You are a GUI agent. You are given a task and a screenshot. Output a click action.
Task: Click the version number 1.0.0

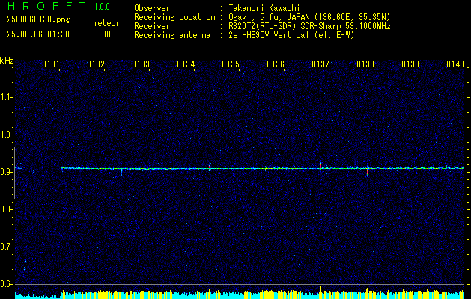click(102, 6)
